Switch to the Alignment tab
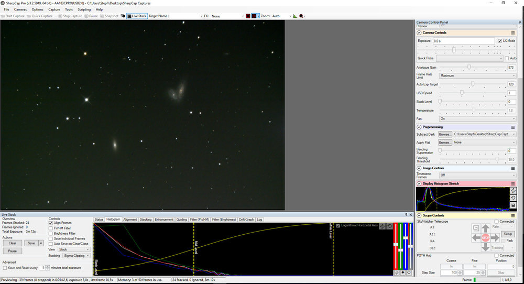Image resolution: width=524 pixels, height=284 pixels. pos(130,220)
